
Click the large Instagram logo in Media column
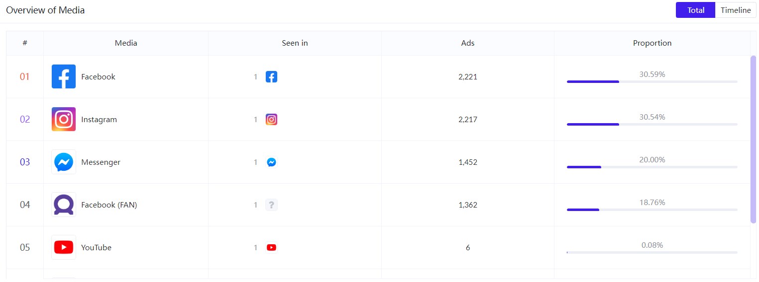tap(64, 119)
